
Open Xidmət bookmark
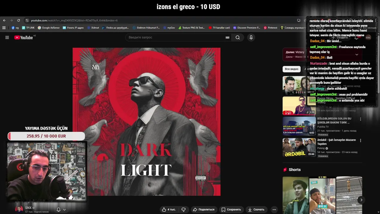coord(93,28)
